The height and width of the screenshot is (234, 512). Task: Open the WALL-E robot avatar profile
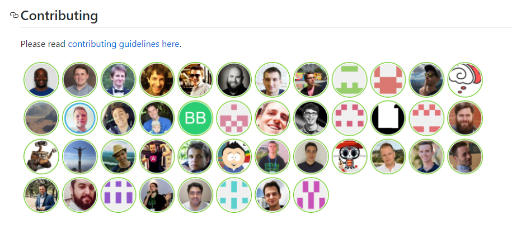point(41,156)
